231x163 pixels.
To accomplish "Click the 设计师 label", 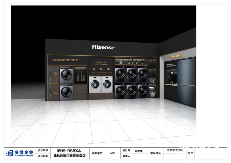I will pos(126,150).
